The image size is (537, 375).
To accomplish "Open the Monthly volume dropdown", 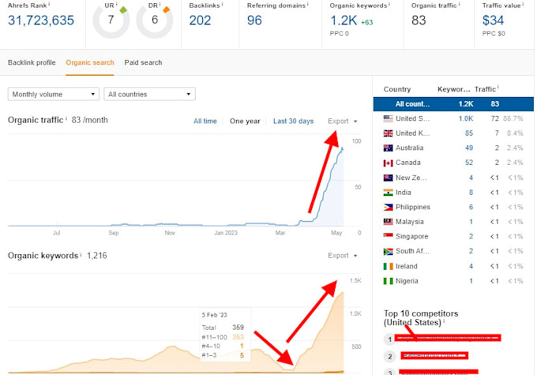I will click(x=54, y=94).
